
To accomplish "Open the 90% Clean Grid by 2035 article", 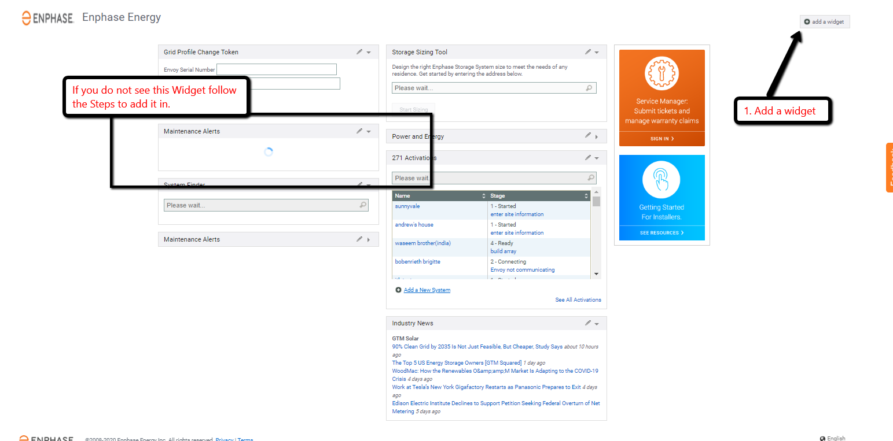I will tap(477, 347).
